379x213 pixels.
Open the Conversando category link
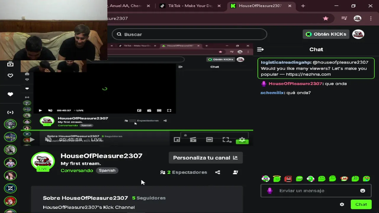(77, 170)
